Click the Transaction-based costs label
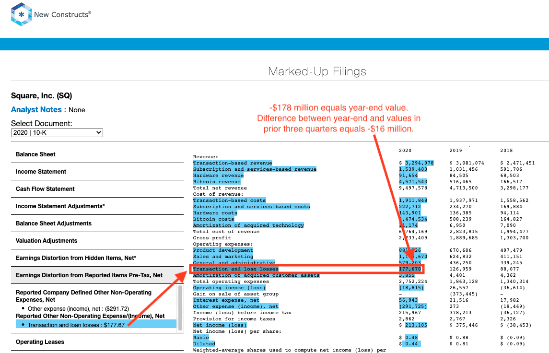This screenshot has width=549, height=353. [229, 200]
